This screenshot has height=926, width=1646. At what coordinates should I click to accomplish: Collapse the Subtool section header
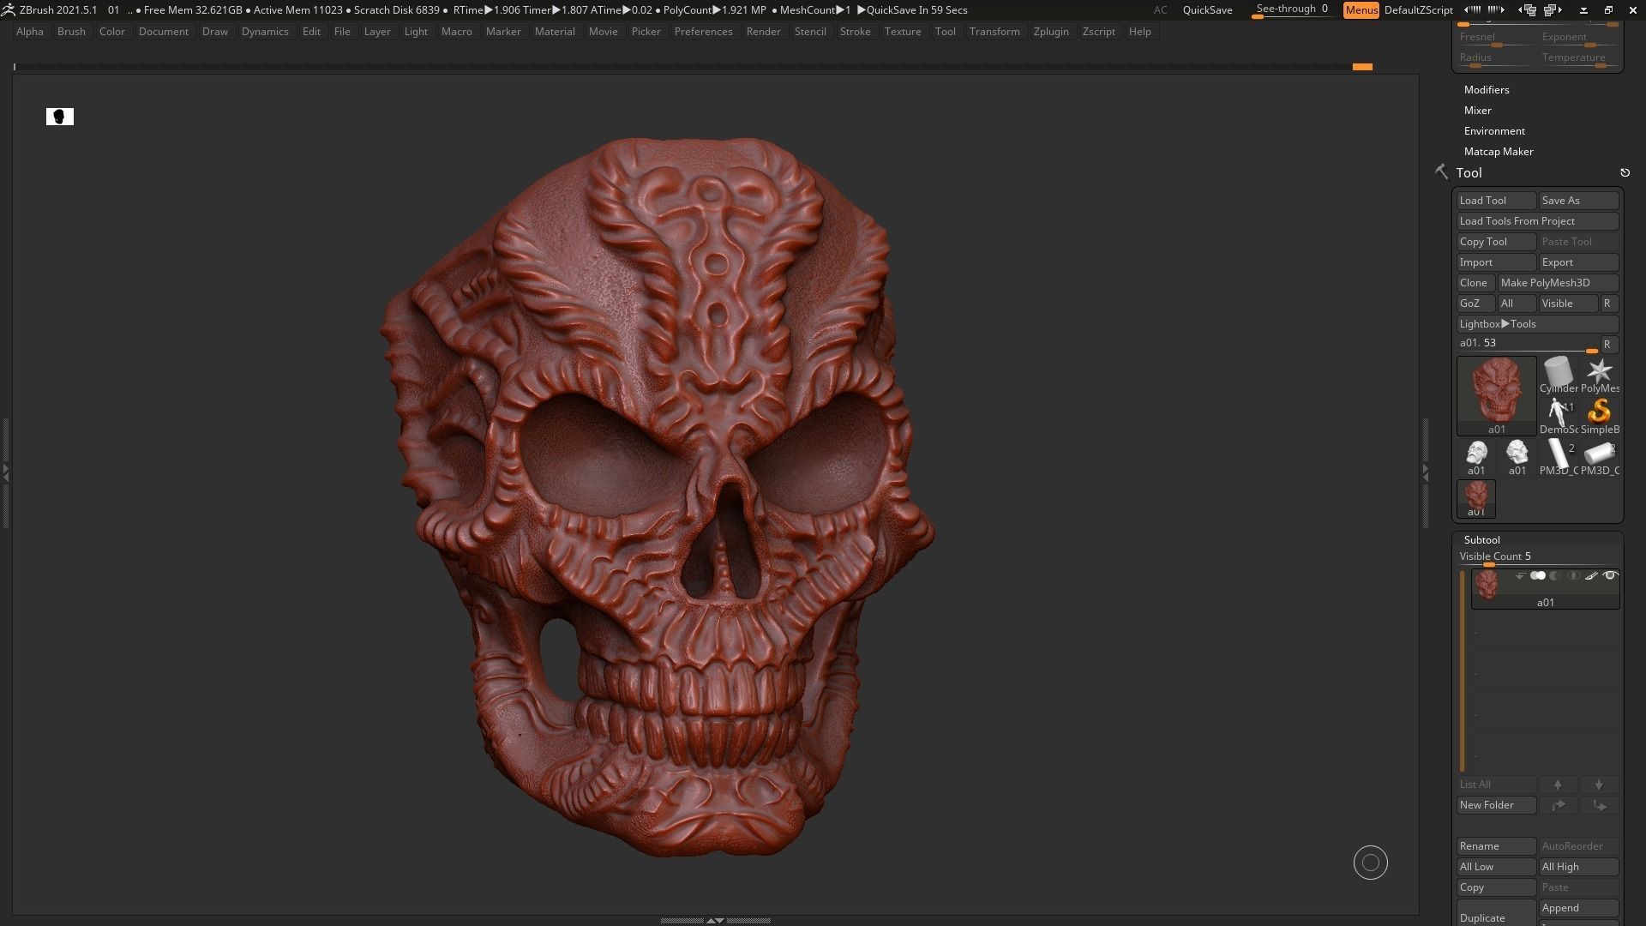point(1482,540)
